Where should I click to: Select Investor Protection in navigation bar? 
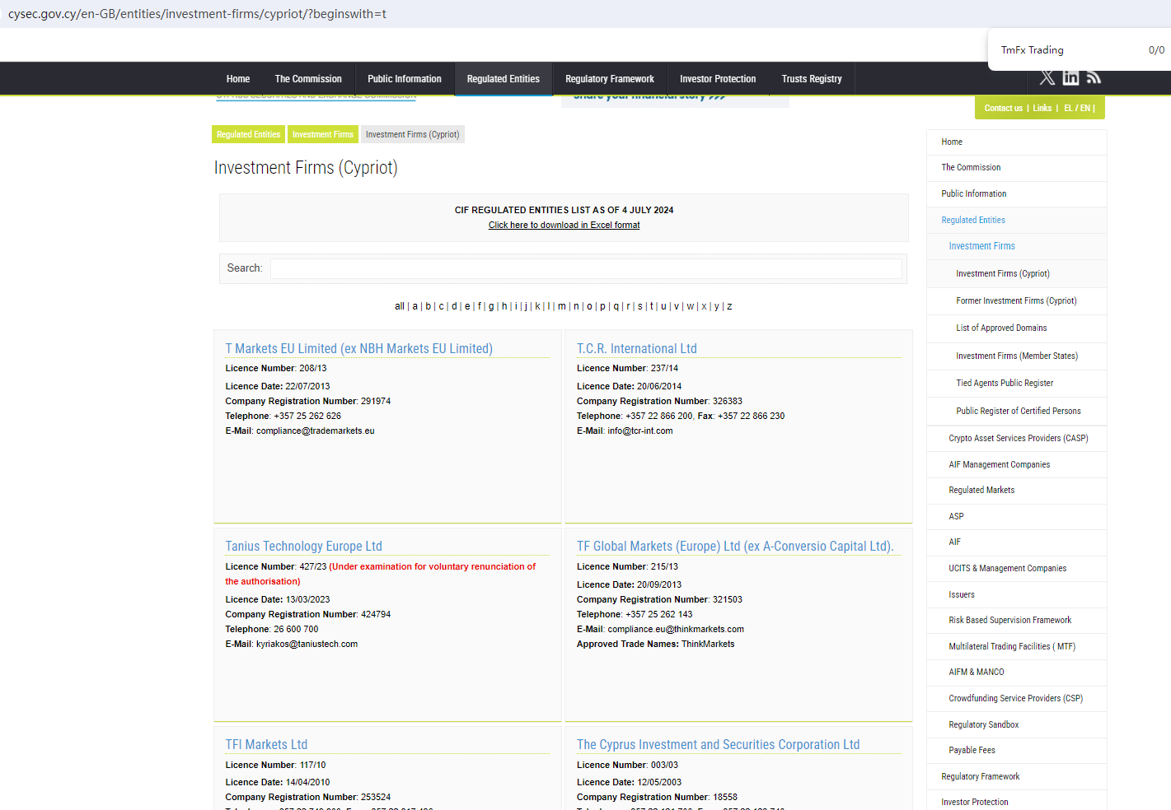[717, 79]
